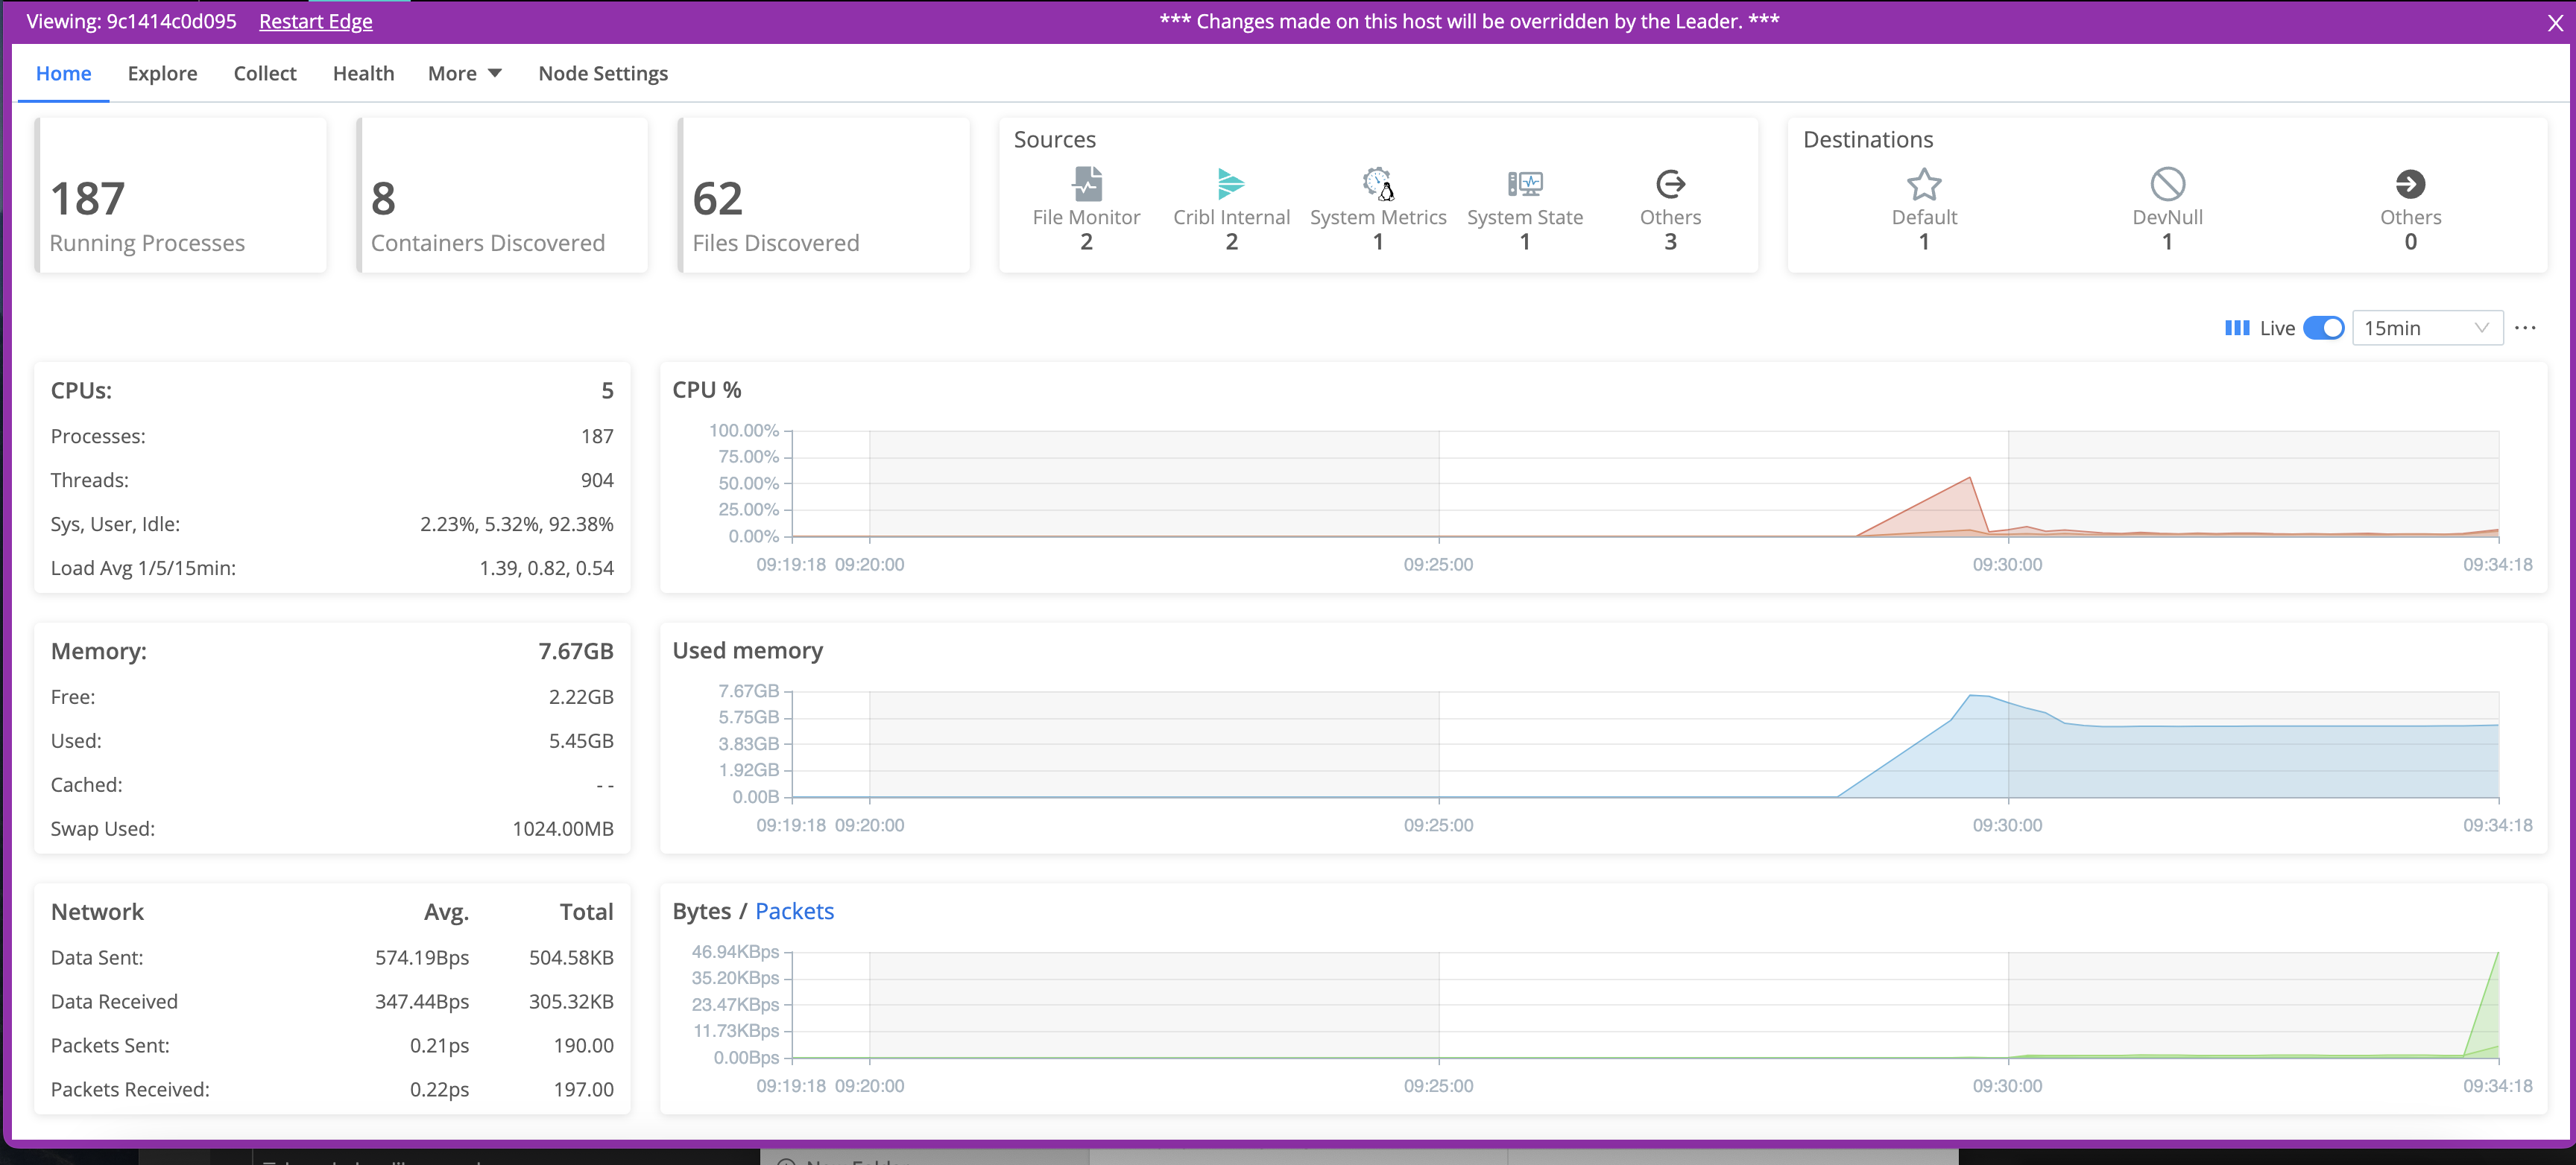
Task: Click the Sys, User, Idle value 2.23%, 5.32%, 92.38%
Action: click(516, 524)
